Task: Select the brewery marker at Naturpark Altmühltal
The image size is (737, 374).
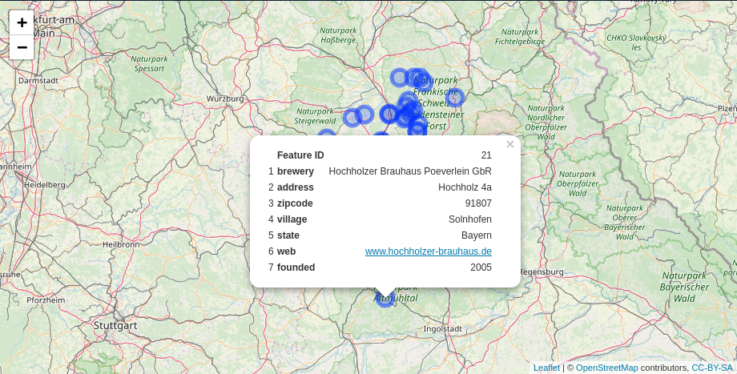Action: pos(385,299)
